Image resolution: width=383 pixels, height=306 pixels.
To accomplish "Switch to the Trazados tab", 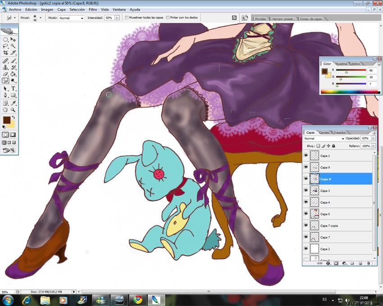I will 340,132.
